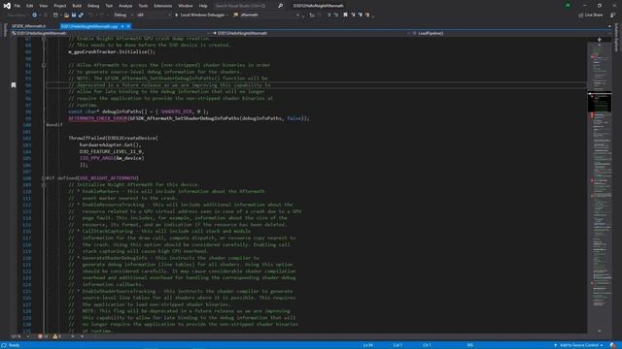Open the Analyze menu
622x349 pixels.
[x=125, y=6]
